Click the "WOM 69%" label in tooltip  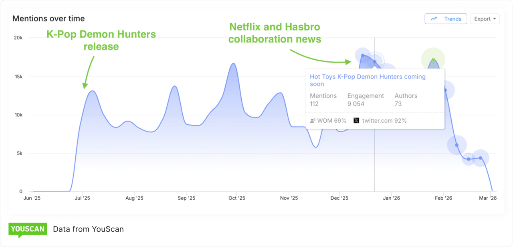tap(332, 120)
